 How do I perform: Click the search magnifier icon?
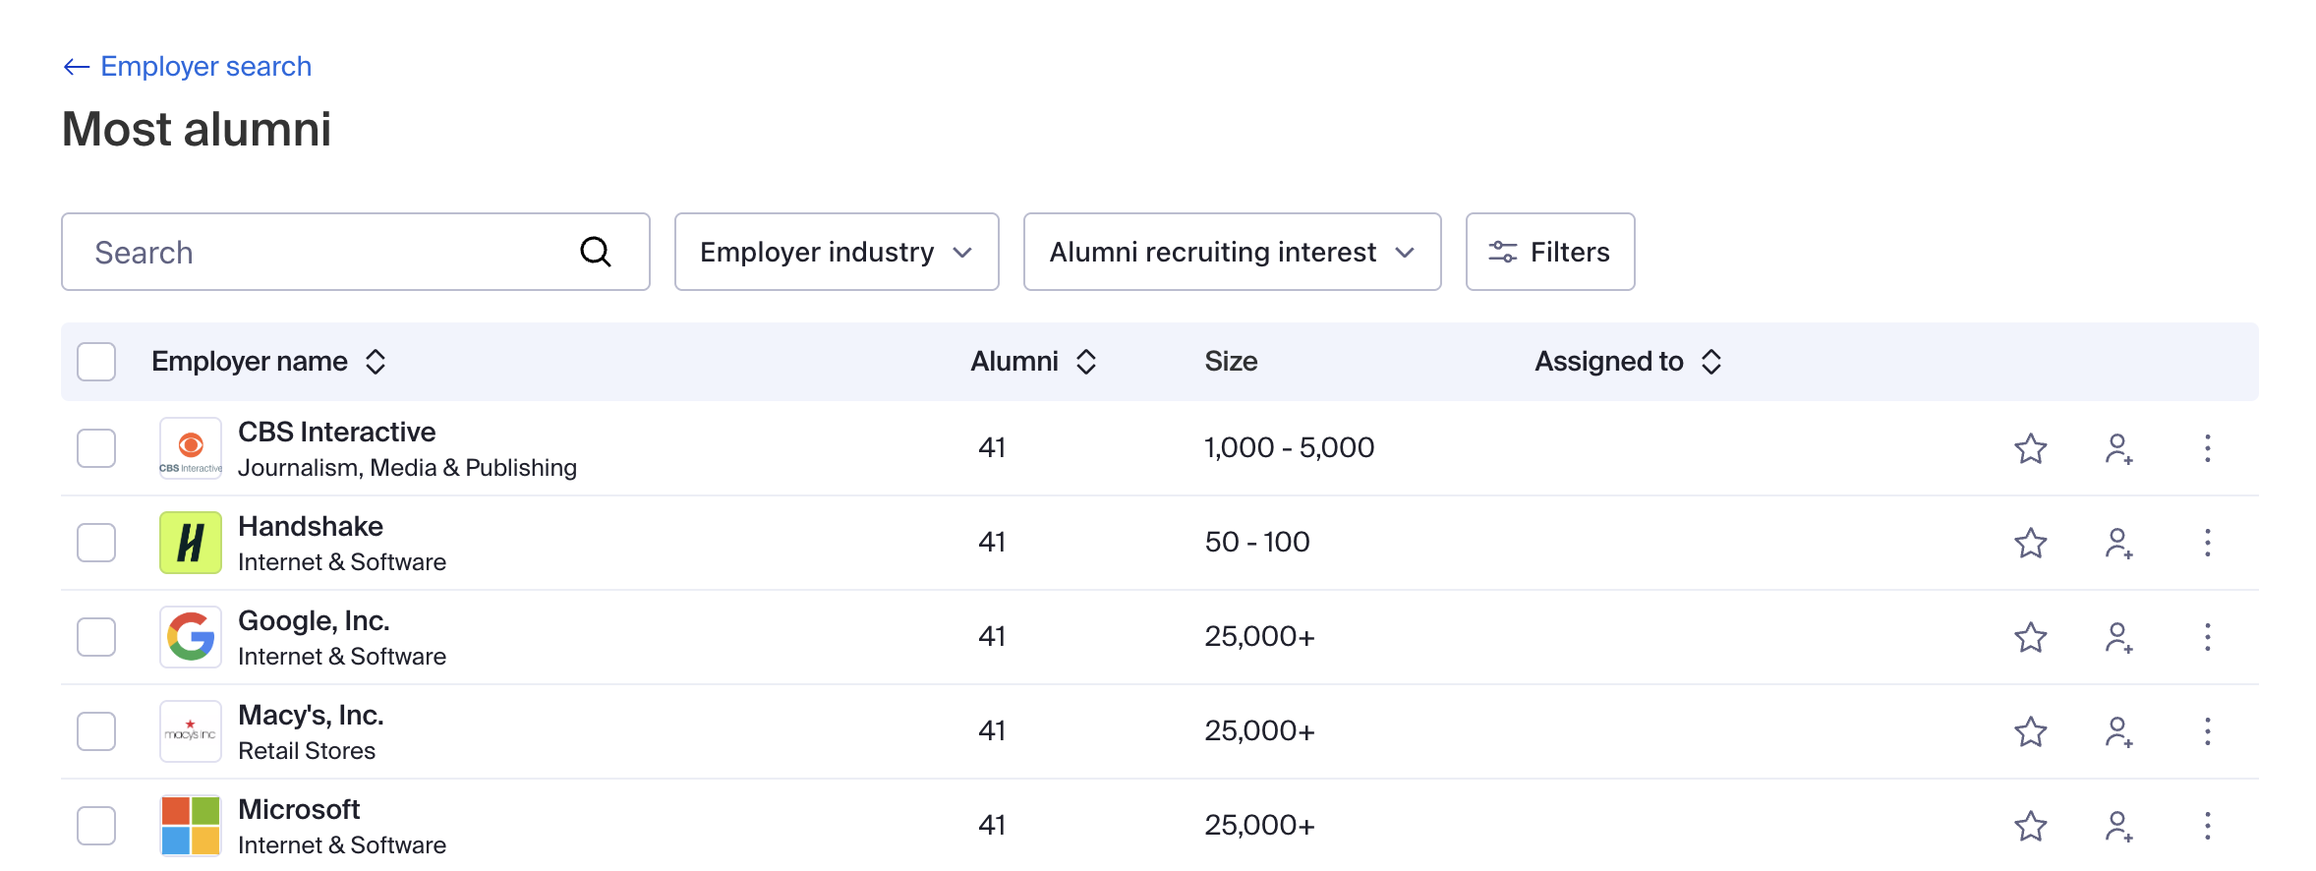pos(596,252)
